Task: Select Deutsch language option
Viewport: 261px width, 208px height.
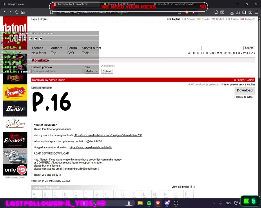Action: click(218, 19)
